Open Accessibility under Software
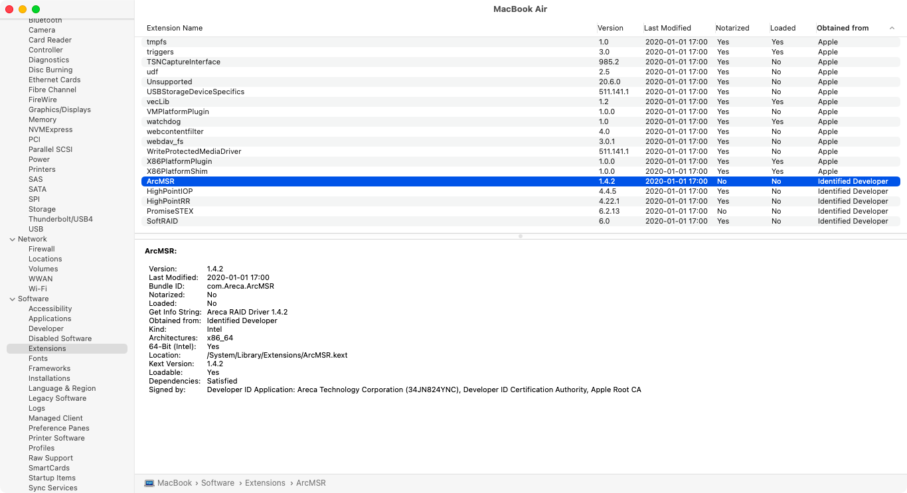Screen dimensions: 907x493 tap(50, 309)
